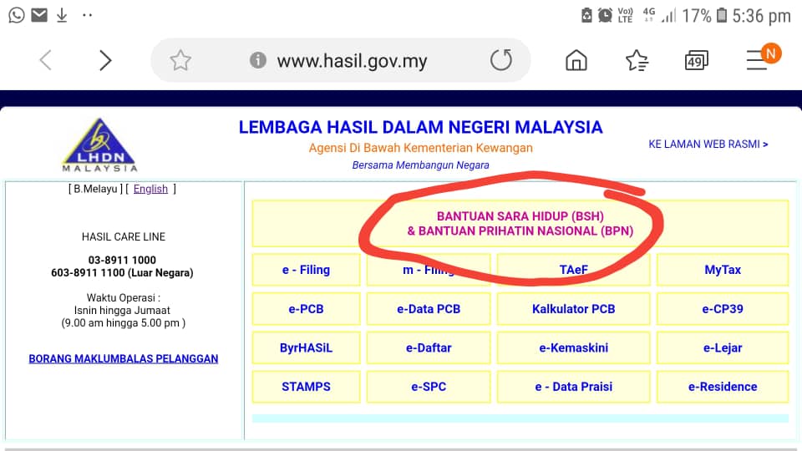Open Bantuan Sara Hidup (BSH) & BPN banner
Screen dimensions: 802x451
tap(520, 224)
